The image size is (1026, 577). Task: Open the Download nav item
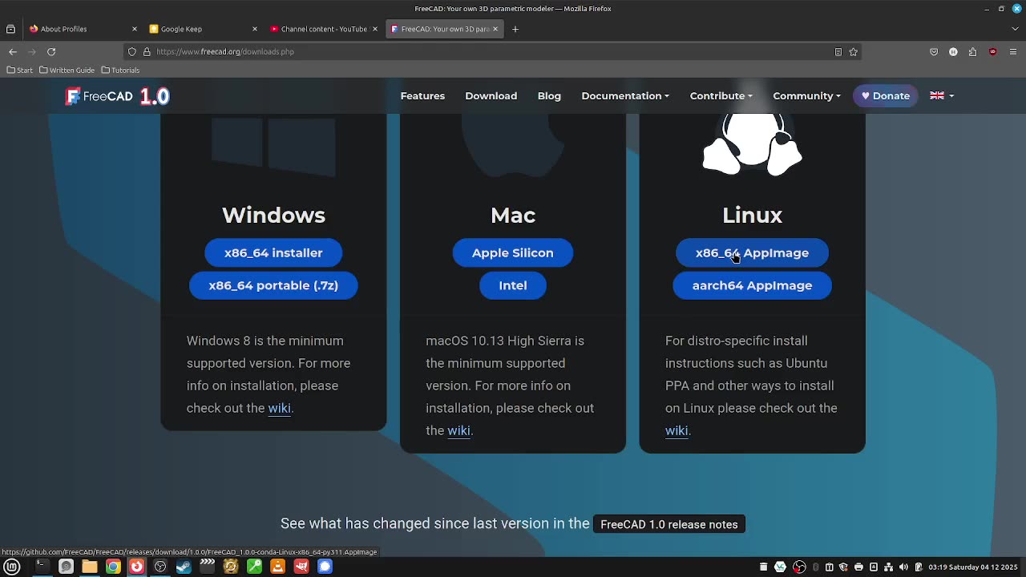(491, 95)
